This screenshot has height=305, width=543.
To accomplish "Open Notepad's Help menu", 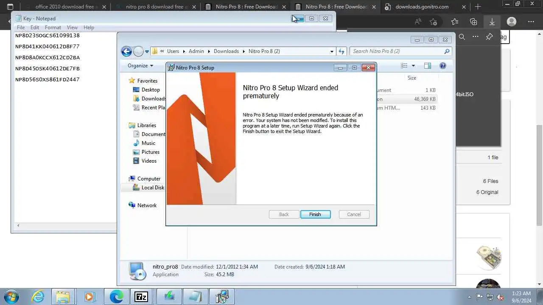I will tap(89, 27).
